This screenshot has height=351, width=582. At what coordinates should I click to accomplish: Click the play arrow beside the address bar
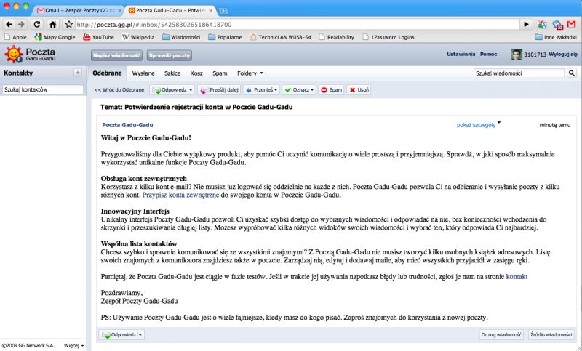(x=526, y=25)
